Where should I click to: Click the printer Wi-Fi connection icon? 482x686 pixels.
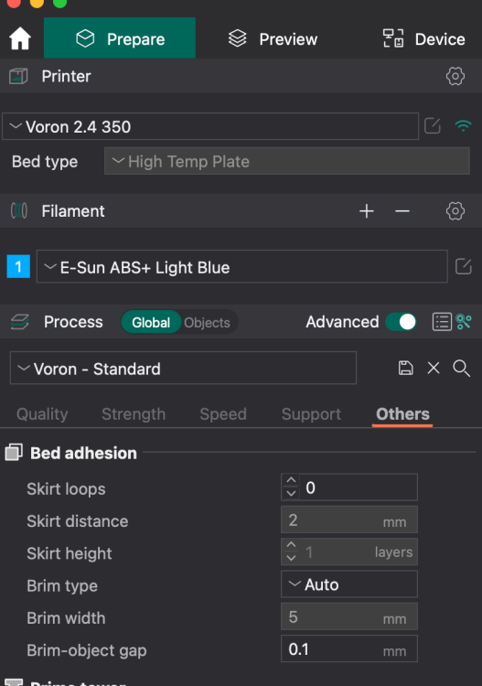tap(463, 126)
